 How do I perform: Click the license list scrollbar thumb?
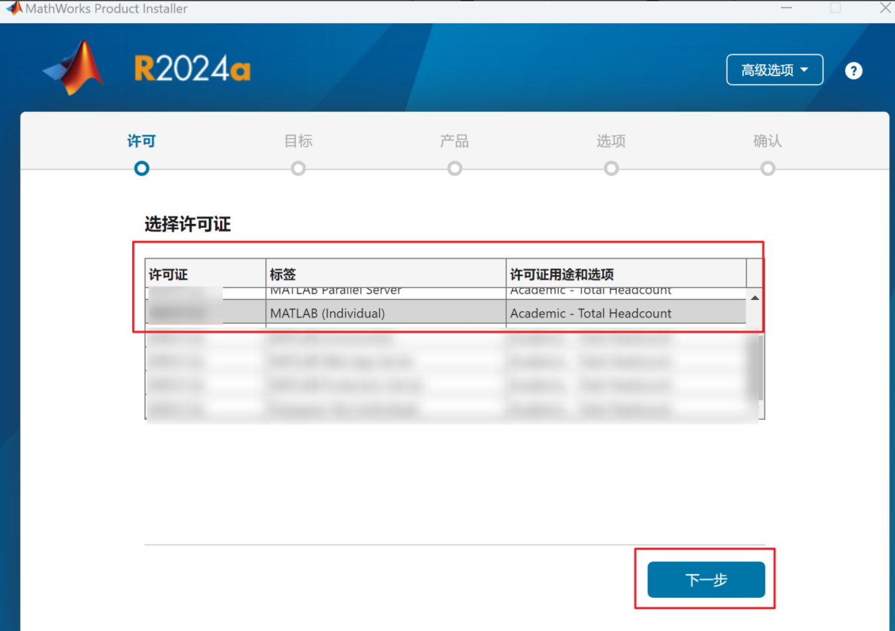(x=755, y=367)
